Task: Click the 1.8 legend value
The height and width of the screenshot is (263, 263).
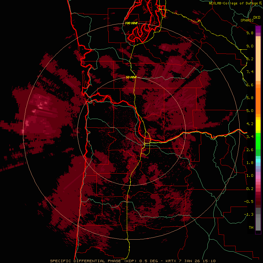Action: point(250,163)
